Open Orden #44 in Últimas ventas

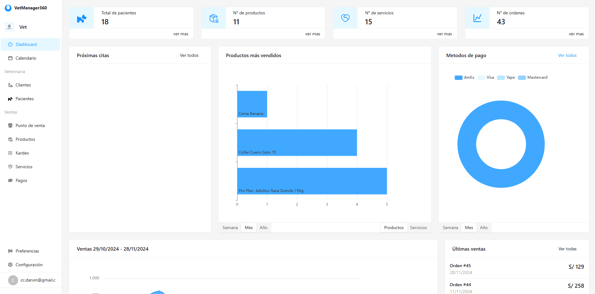point(517,287)
